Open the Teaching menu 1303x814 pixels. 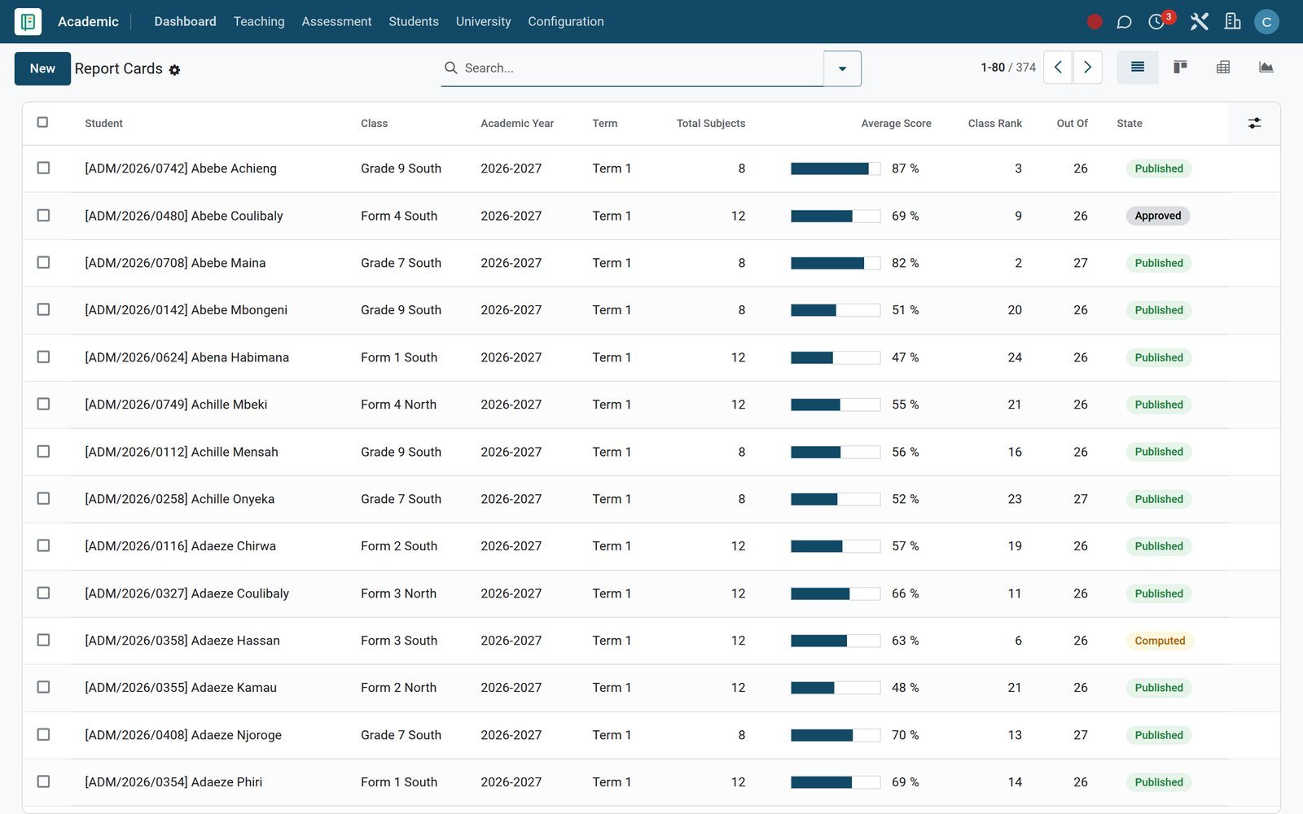[x=259, y=21]
